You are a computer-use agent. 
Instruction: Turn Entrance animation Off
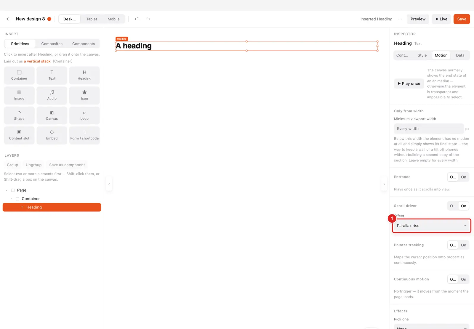tap(453, 177)
